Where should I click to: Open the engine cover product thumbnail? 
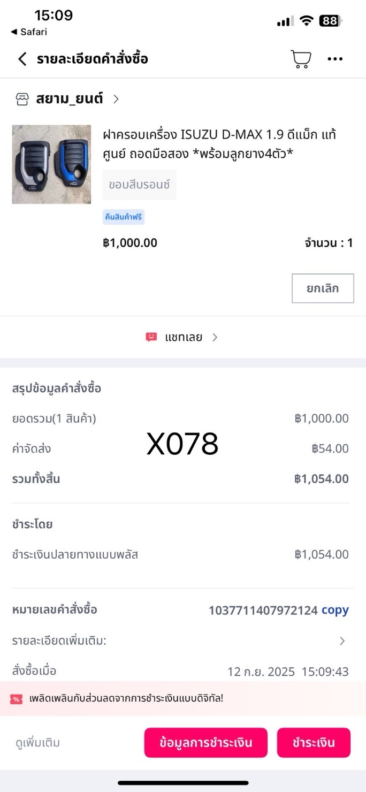point(51,164)
